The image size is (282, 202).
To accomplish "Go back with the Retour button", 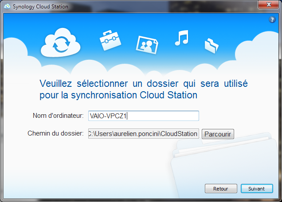I will coord(221,189).
